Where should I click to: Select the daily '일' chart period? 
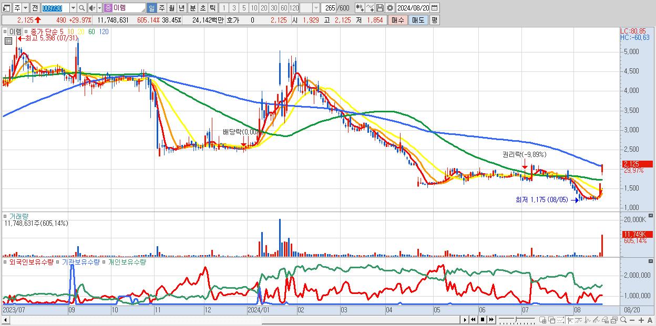click(x=151, y=8)
